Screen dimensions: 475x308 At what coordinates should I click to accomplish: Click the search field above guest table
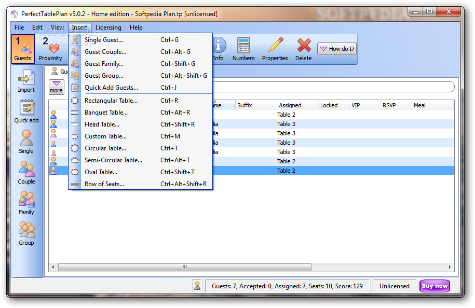333,87
